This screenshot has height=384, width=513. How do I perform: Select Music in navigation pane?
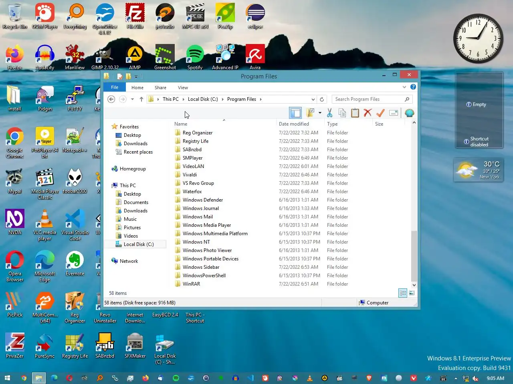click(x=130, y=219)
